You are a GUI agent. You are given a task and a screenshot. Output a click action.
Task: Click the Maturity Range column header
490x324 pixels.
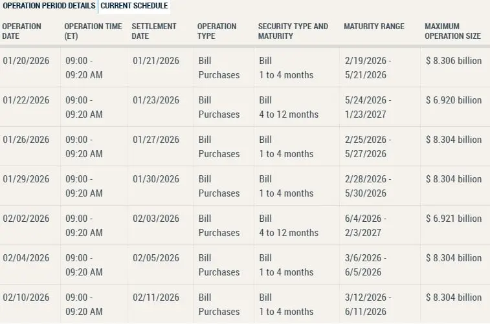373,27
